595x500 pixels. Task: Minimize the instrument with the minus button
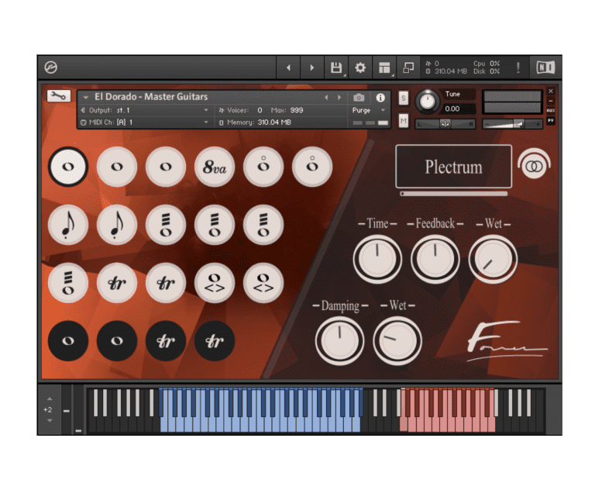[x=551, y=101]
